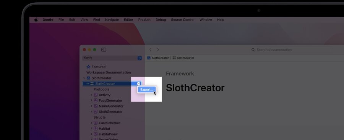The image size is (344, 140).
Task: Click the SlothCreator framework grid icon
Action: point(92,84)
